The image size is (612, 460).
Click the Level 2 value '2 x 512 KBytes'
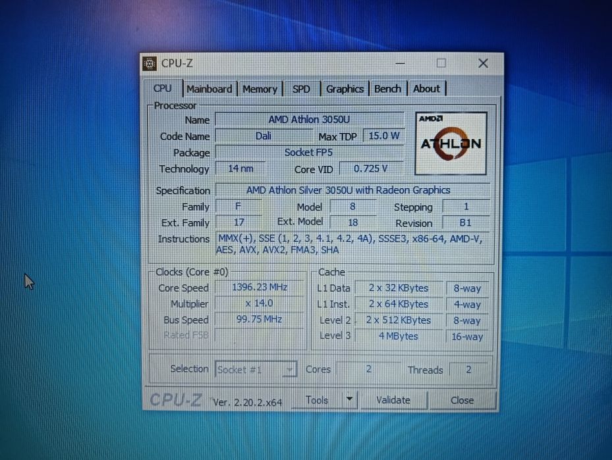pos(399,320)
